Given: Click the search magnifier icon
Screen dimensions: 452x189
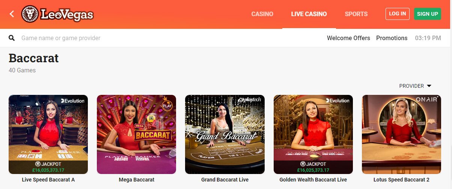Looking at the screenshot, I should tap(12, 38).
